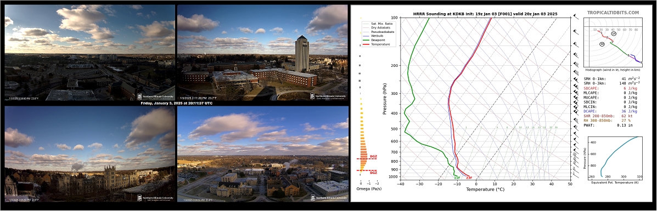Viewport: 657px width, 211px height.
Task: Click the TROPICALTIDBITS.COM watermark
Action: point(613,13)
